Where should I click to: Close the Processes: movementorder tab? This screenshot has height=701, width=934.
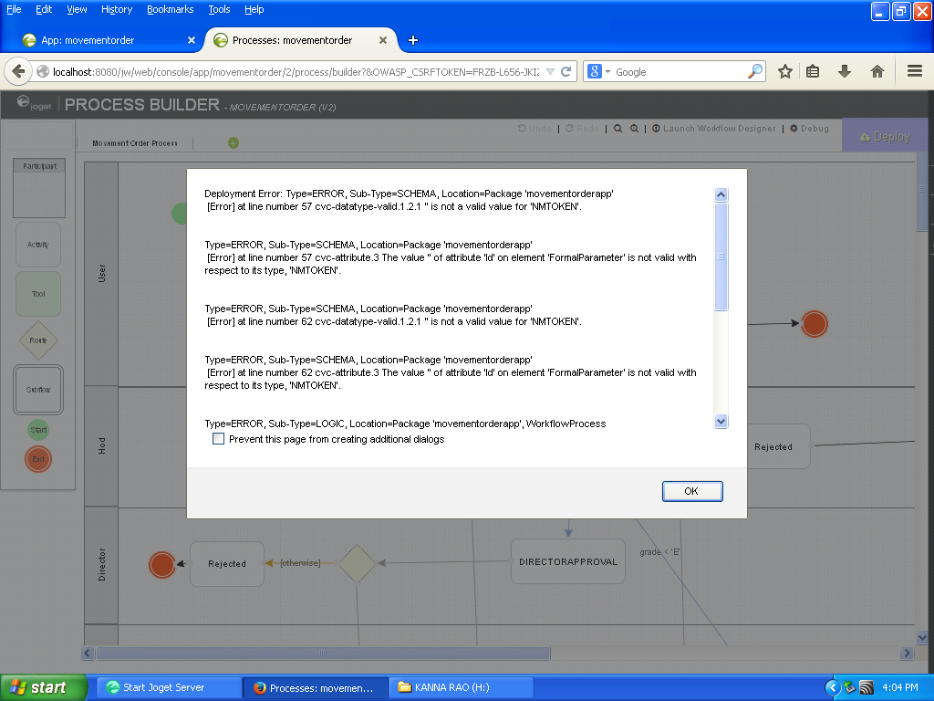point(383,40)
